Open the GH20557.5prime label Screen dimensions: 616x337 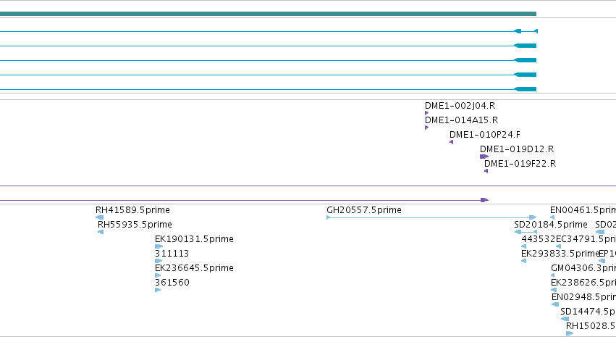(x=364, y=210)
